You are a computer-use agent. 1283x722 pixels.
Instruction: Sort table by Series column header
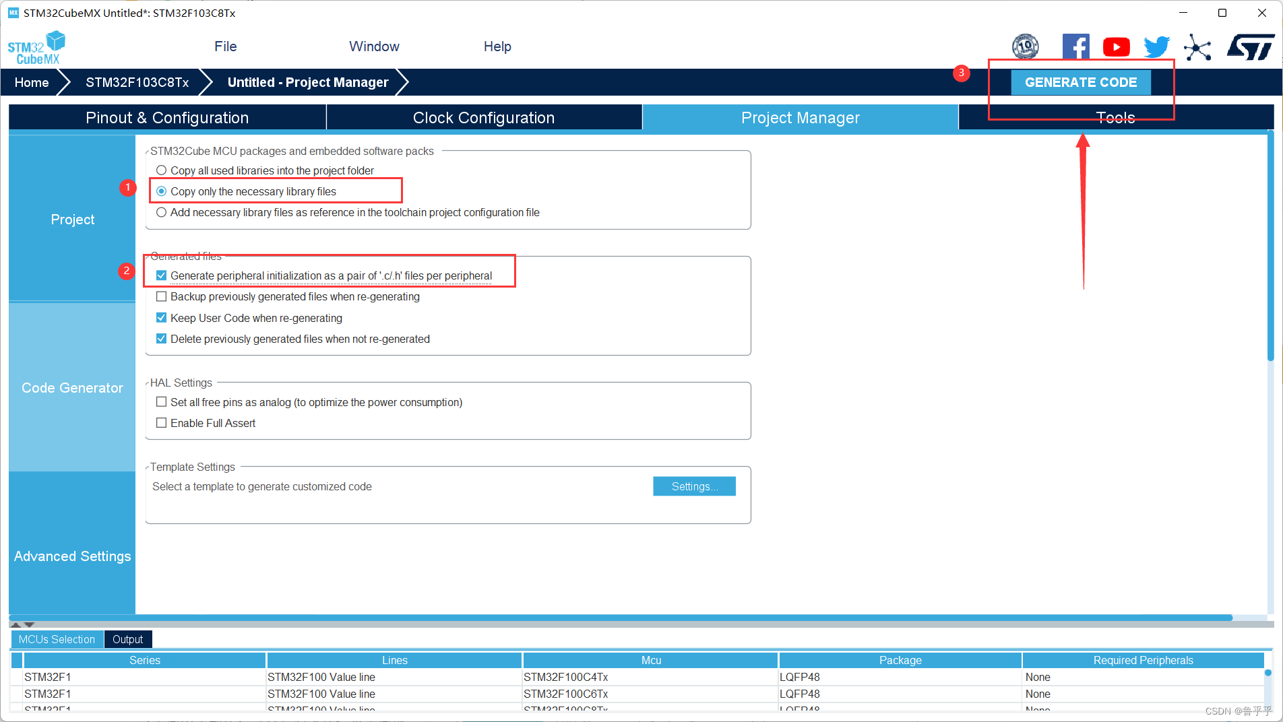[x=145, y=660]
